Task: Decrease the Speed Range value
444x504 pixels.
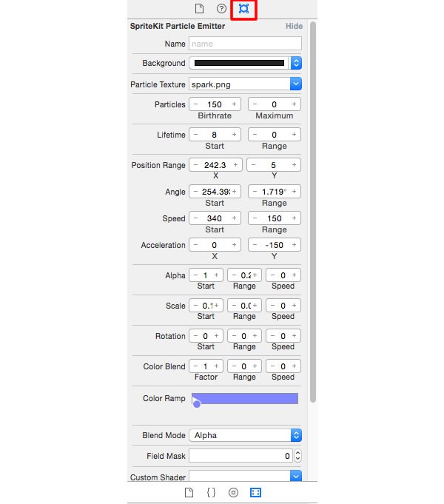Action: (x=255, y=218)
